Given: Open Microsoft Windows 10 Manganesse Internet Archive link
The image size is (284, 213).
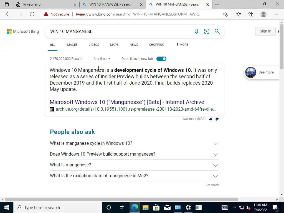Looking at the screenshot, I should [x=127, y=102].
